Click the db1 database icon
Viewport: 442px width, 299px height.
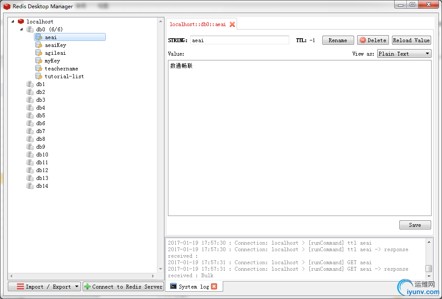(x=30, y=84)
